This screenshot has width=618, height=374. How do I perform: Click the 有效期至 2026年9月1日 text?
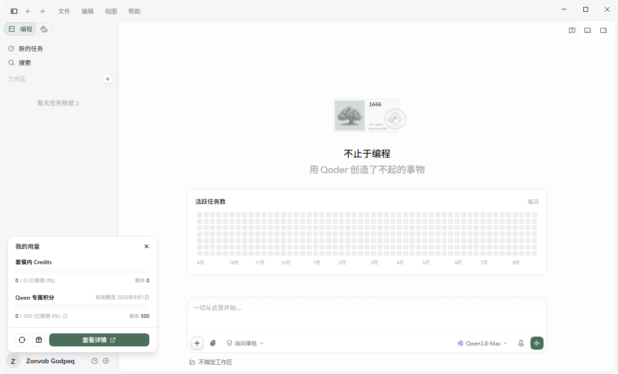pyautogui.click(x=122, y=297)
